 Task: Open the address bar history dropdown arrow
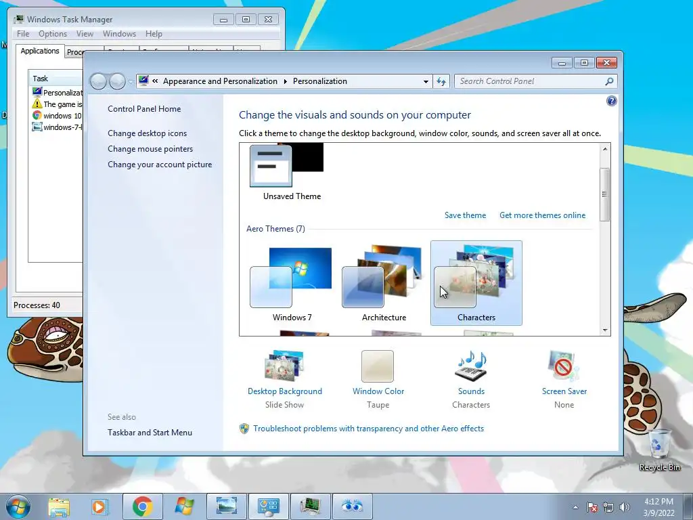tap(426, 81)
